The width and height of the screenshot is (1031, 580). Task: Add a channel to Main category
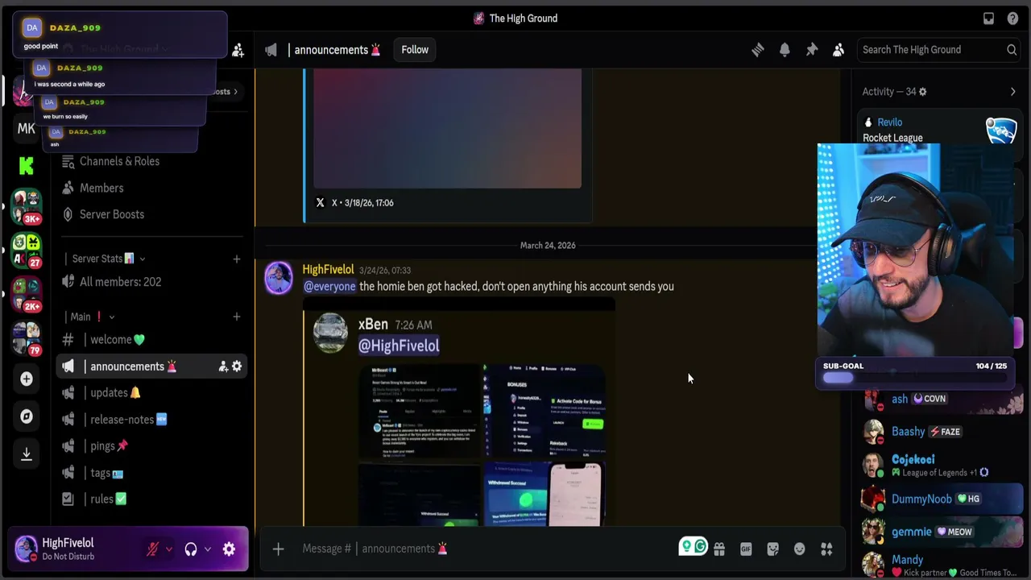[x=237, y=317]
